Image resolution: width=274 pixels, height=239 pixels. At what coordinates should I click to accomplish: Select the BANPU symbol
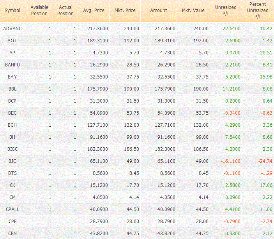[x=12, y=65]
